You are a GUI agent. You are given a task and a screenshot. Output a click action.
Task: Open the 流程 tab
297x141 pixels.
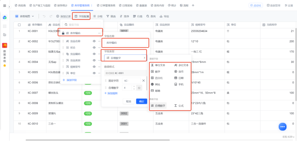pyautogui.click(x=184, y=5)
